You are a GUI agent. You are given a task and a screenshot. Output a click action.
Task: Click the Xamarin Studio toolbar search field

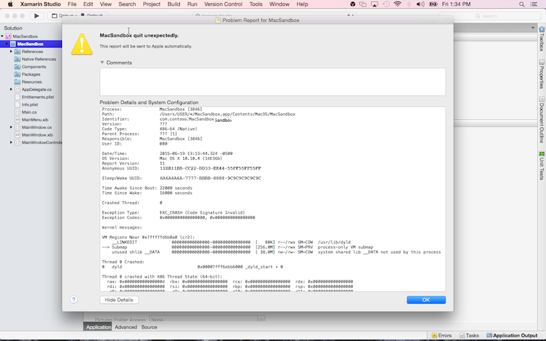pyautogui.click(x=489, y=16)
